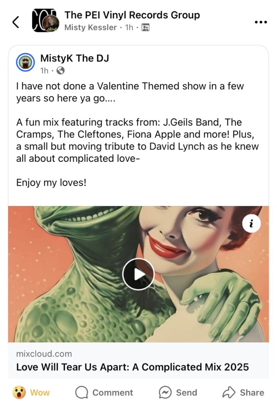Open the three-dot post options menu
This screenshot has height=408, width=277.
pyautogui.click(x=261, y=22)
